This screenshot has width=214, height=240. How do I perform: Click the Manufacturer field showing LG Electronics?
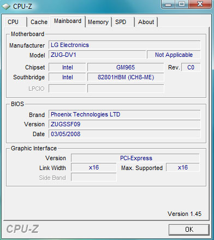pyautogui.click(x=124, y=45)
